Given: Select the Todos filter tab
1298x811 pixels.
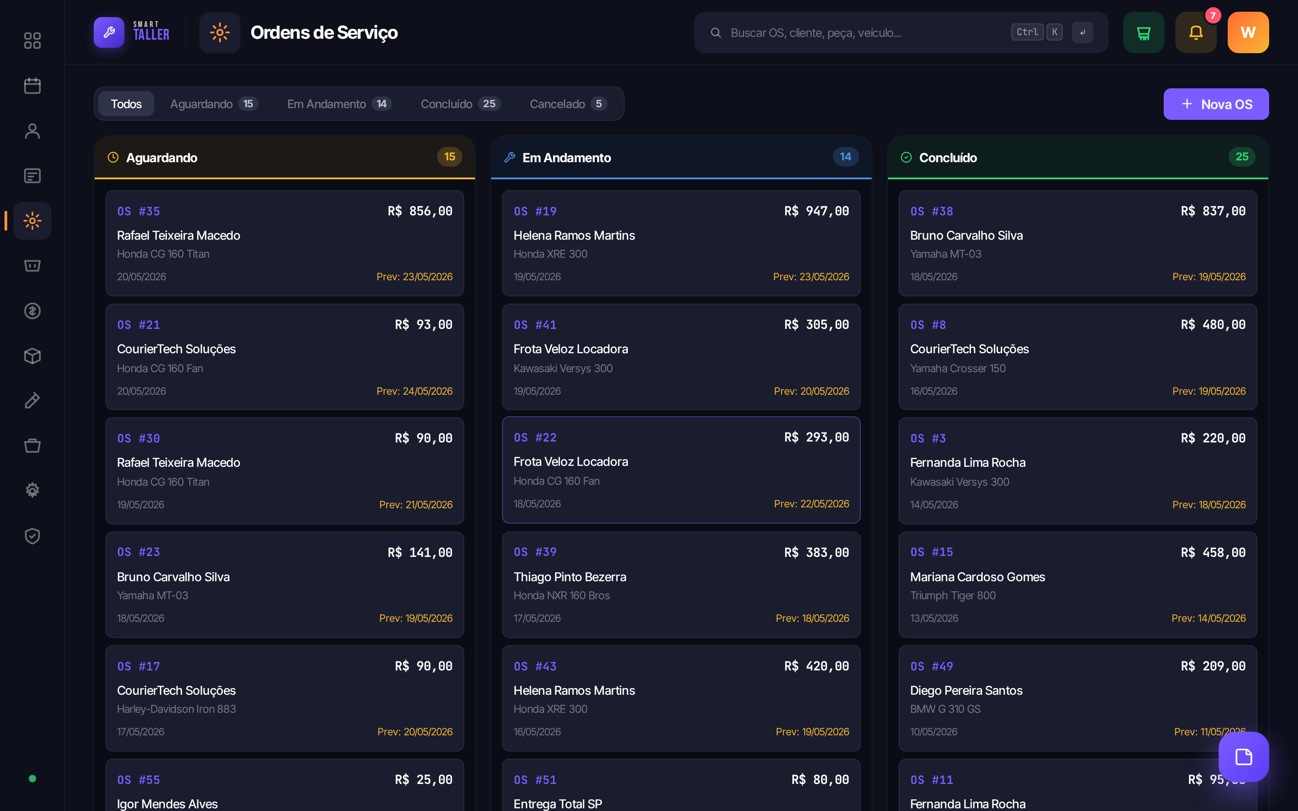Looking at the screenshot, I should pos(126,104).
